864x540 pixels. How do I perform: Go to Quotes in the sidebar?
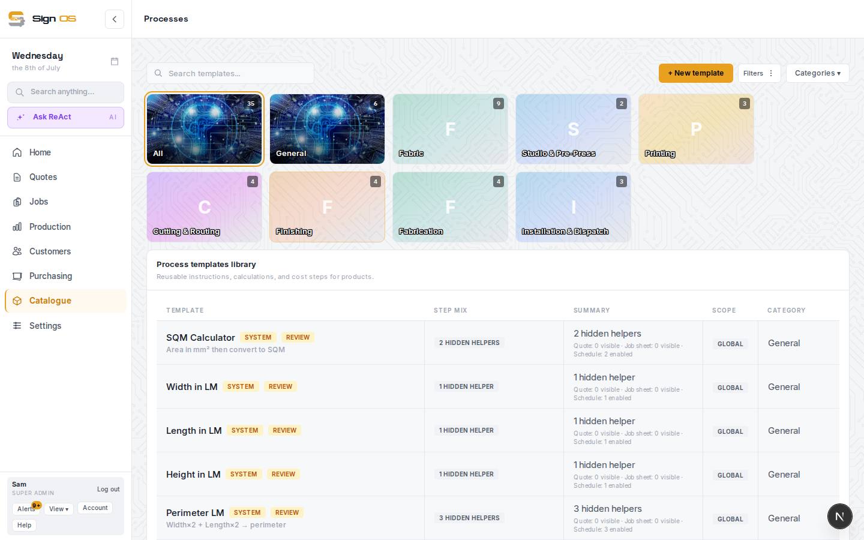pyautogui.click(x=65, y=177)
